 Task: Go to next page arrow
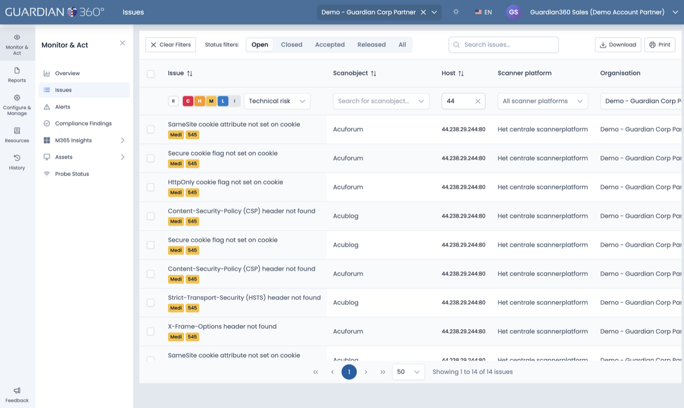(366, 372)
